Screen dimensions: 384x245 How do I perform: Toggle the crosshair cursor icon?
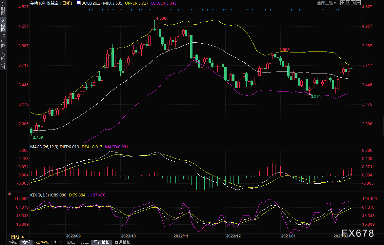click(343, 3)
